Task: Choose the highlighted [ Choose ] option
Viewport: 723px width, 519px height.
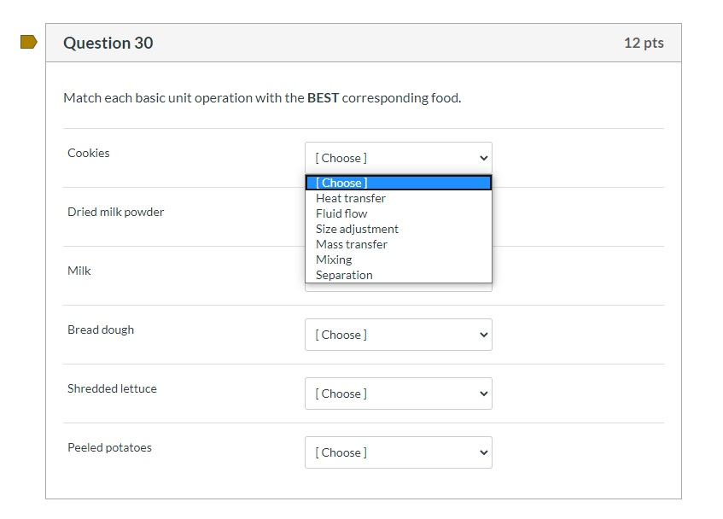Action: point(341,183)
